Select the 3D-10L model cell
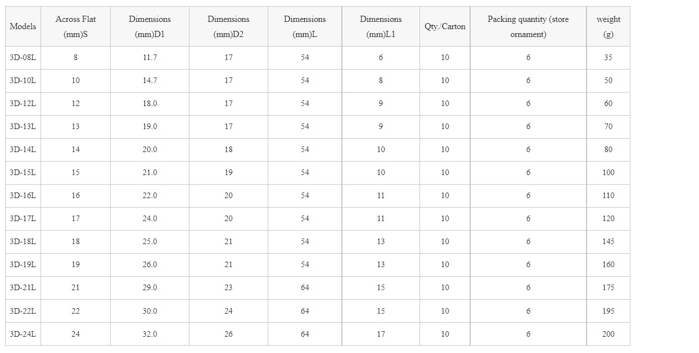The width and height of the screenshot is (699, 353). click(23, 80)
